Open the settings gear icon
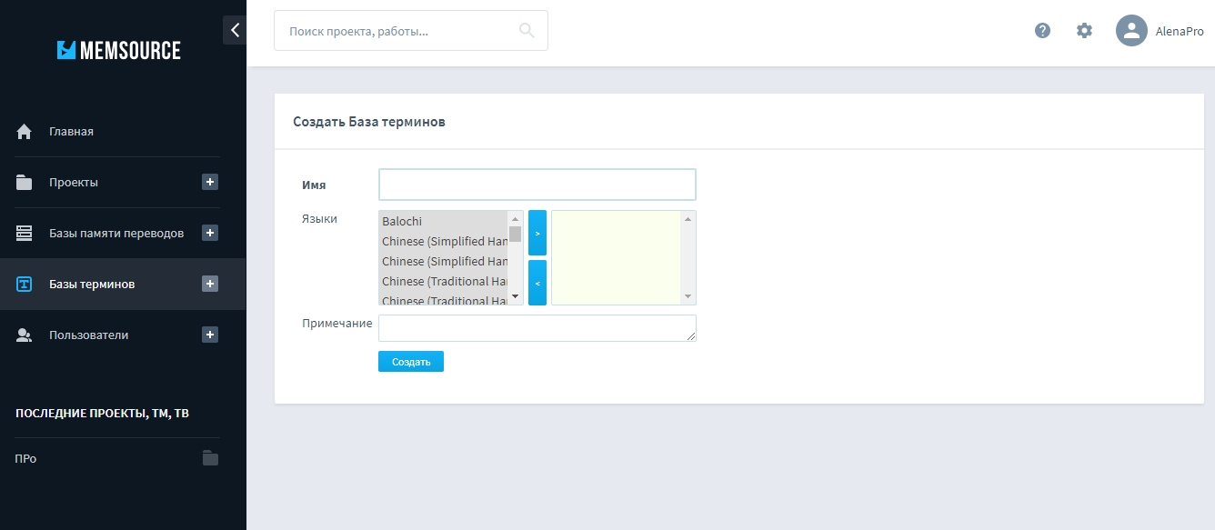This screenshot has width=1215, height=530. 1084,30
